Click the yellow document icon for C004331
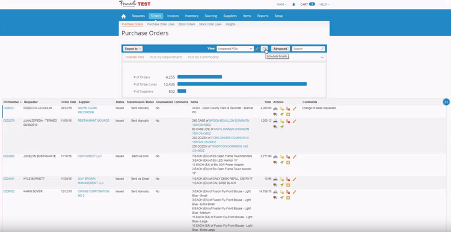Screen dimensions: 451x232 click(282, 179)
